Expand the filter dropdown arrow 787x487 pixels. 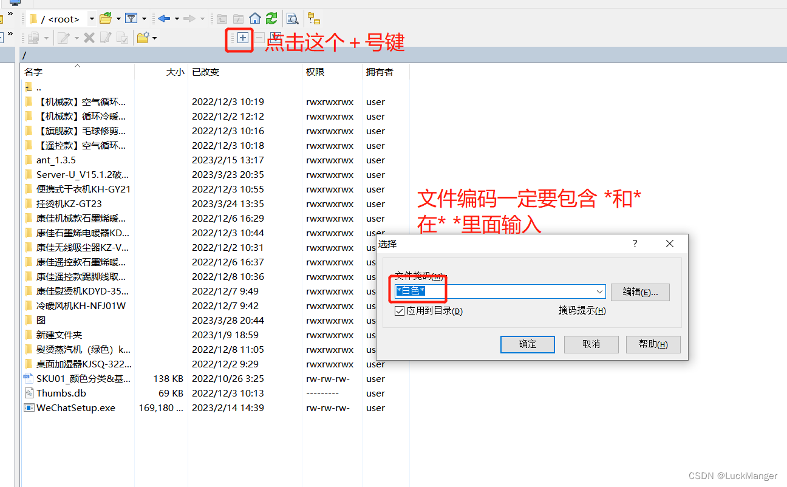[144, 19]
